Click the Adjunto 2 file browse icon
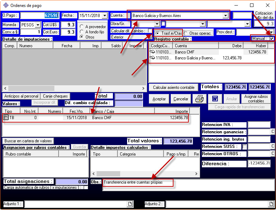 pyautogui.click(x=271, y=204)
